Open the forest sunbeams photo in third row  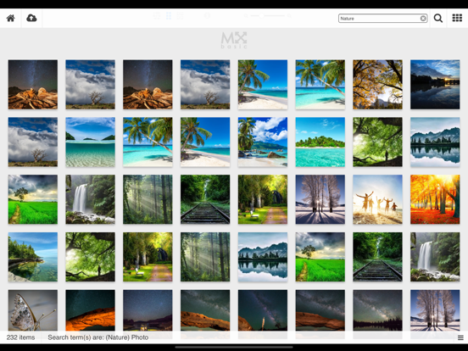(148, 199)
